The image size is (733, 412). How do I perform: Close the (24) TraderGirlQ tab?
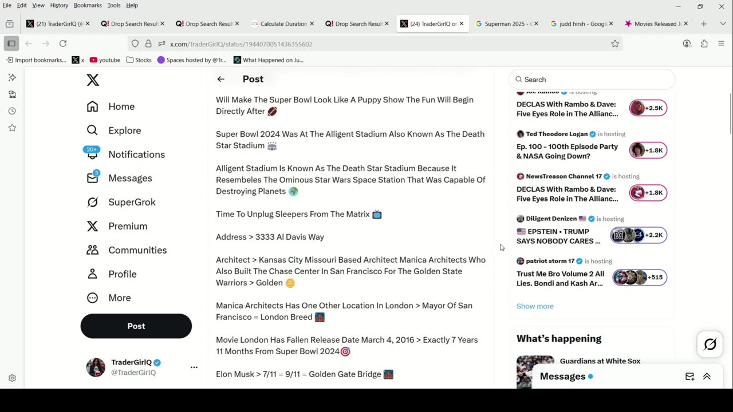pos(462,23)
